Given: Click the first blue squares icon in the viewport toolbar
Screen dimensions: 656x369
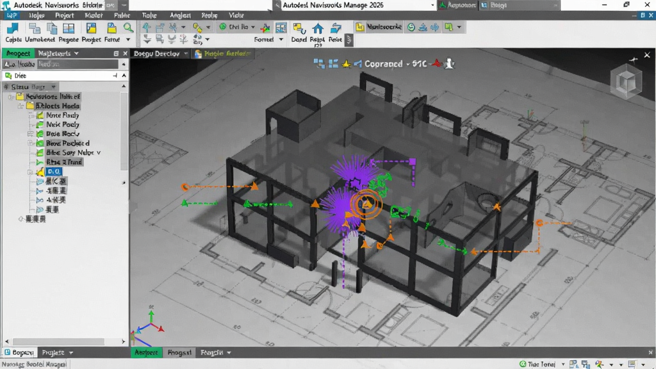Looking at the screenshot, I should 319,63.
